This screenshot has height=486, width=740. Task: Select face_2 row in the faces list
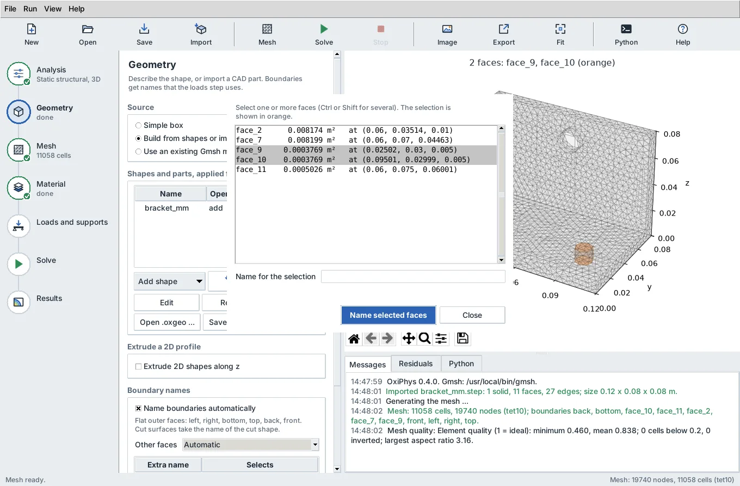pos(366,131)
